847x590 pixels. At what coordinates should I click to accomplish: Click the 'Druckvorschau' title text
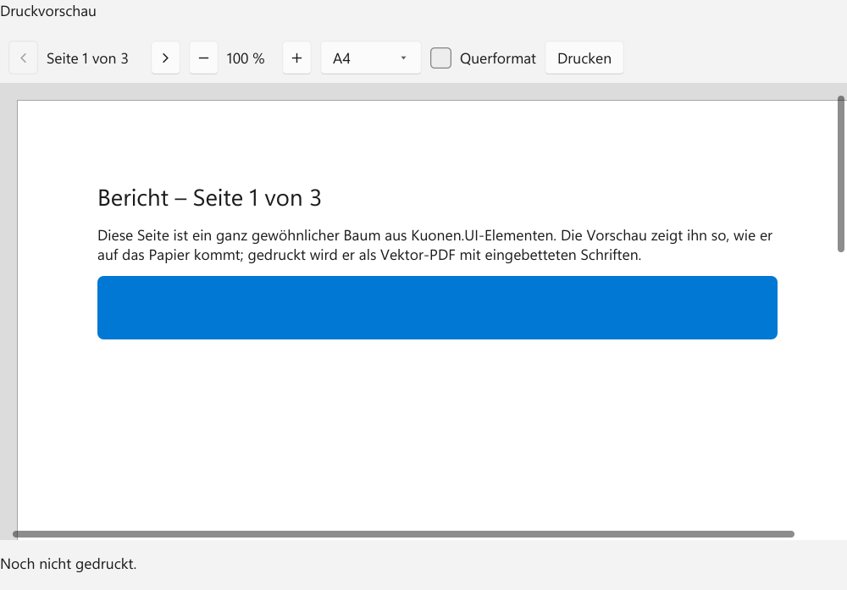(x=48, y=11)
